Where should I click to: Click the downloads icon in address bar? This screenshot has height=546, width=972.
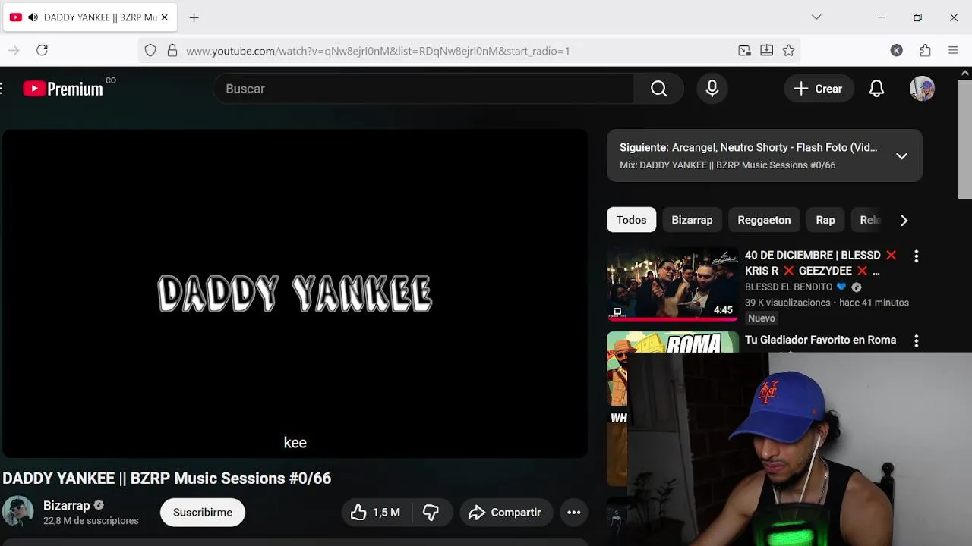(767, 51)
